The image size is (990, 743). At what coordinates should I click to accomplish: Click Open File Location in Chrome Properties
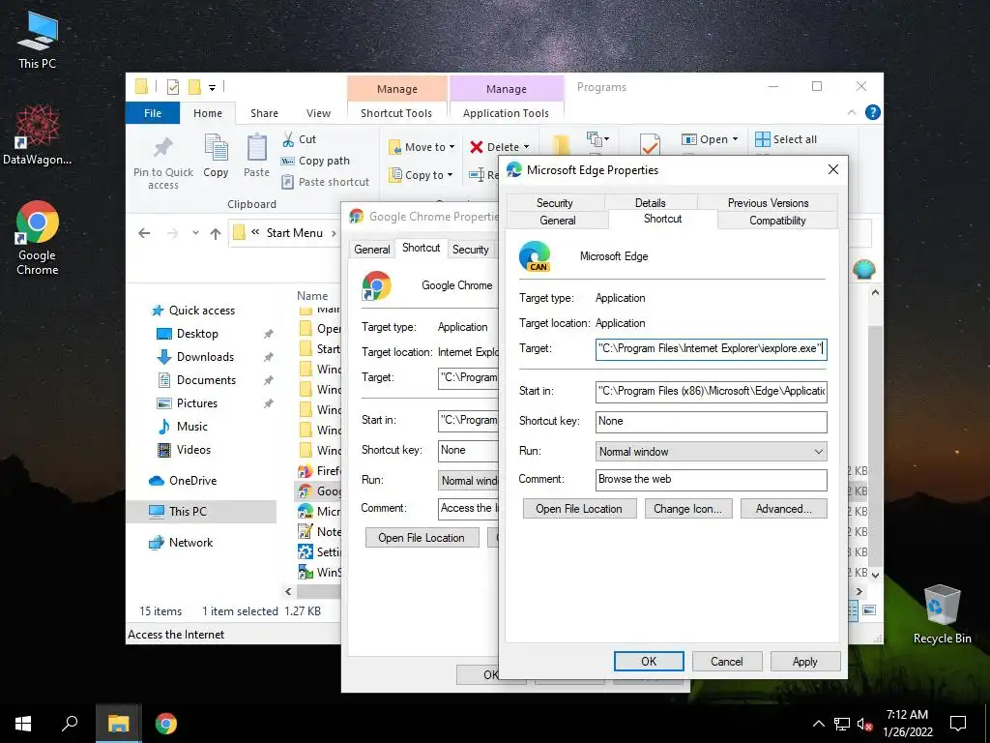click(x=422, y=538)
